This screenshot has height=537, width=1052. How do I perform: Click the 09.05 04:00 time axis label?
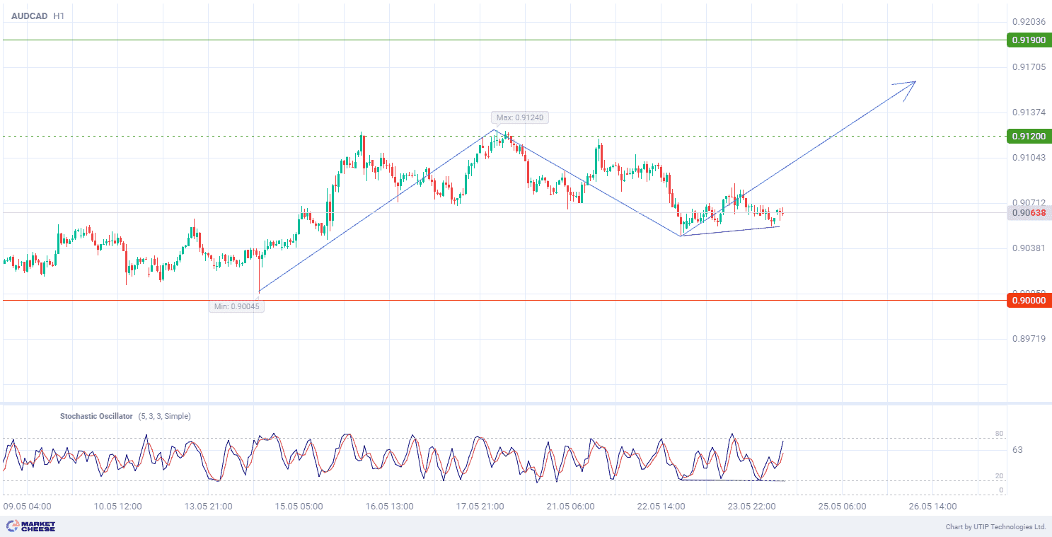tap(28, 507)
